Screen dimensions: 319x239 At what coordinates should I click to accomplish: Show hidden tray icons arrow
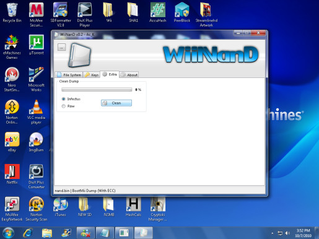point(273,233)
